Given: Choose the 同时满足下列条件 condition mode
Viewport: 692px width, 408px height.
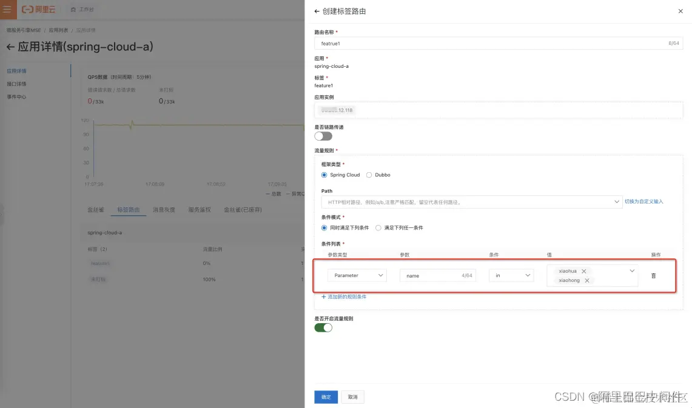Looking at the screenshot, I should 324,228.
